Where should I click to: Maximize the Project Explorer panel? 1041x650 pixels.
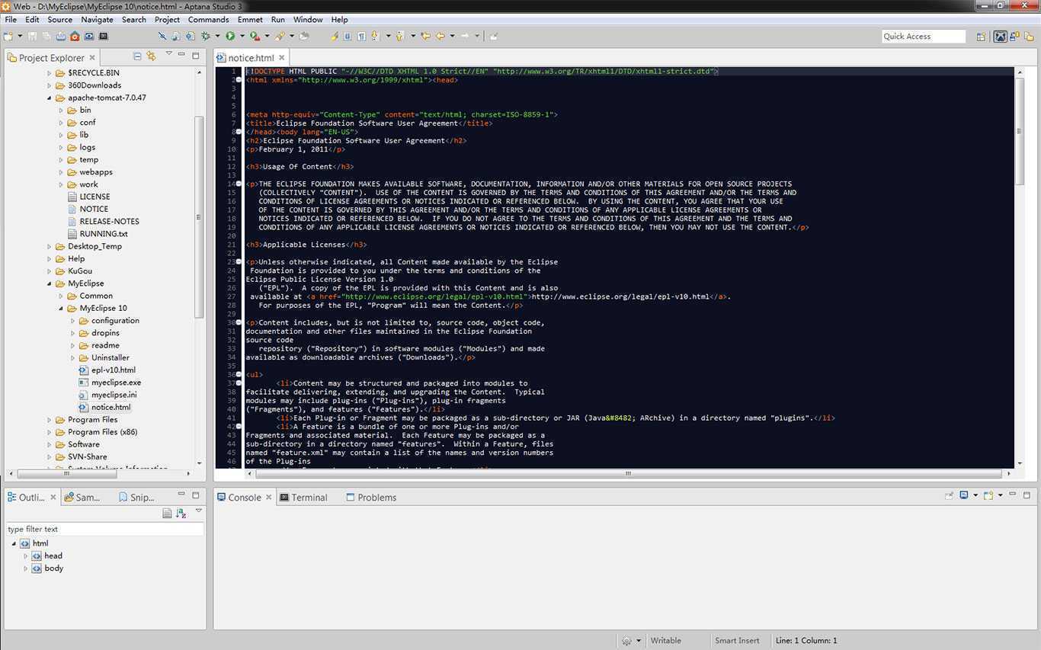(x=196, y=55)
